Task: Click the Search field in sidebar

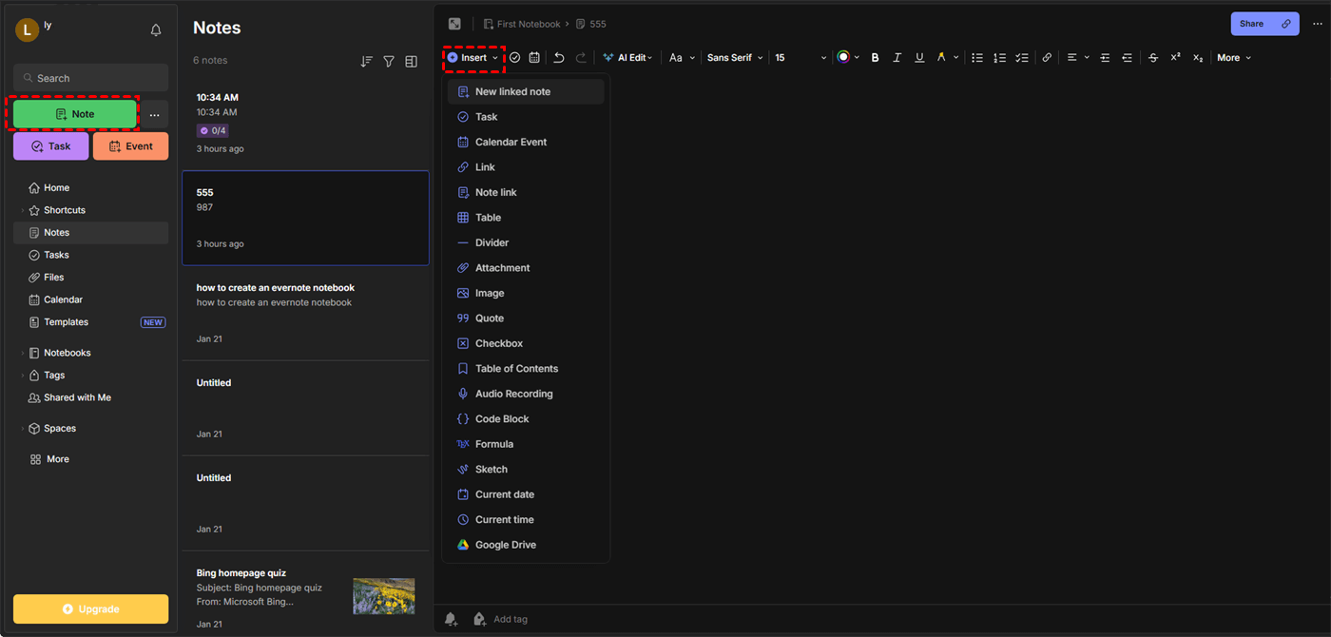Action: pyautogui.click(x=90, y=78)
